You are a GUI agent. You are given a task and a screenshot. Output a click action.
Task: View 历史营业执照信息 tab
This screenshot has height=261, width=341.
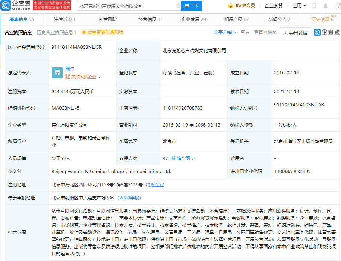(56, 33)
